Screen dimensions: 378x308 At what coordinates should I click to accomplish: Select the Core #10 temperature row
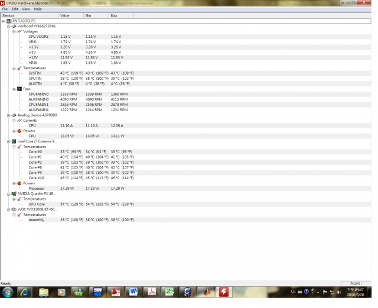(200, 178)
